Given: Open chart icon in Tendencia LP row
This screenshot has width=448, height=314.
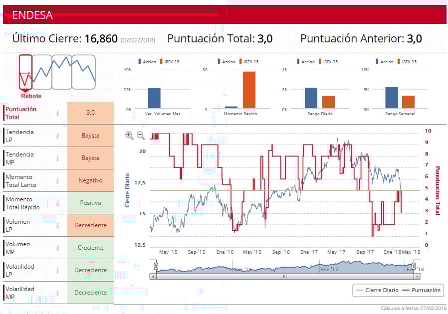Looking at the screenshot, I should (58, 136).
